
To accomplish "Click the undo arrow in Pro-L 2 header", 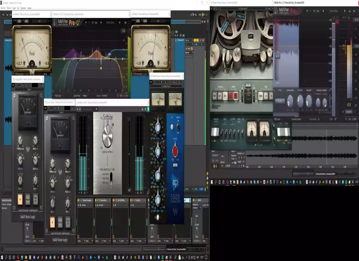I will pos(307,11).
